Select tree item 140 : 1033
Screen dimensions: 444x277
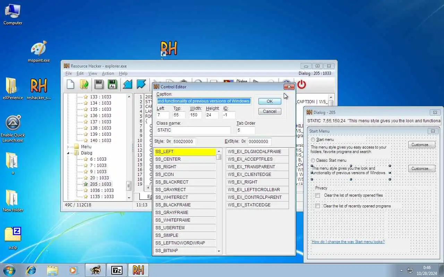point(101,140)
